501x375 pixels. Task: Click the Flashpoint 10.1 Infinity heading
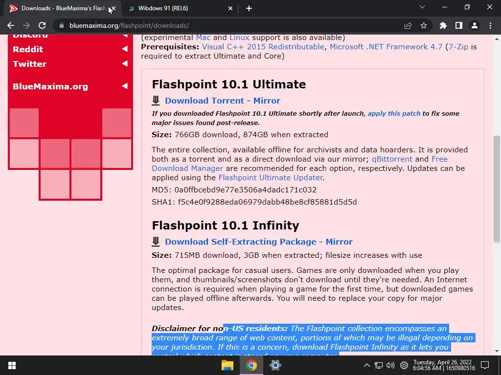click(x=226, y=226)
